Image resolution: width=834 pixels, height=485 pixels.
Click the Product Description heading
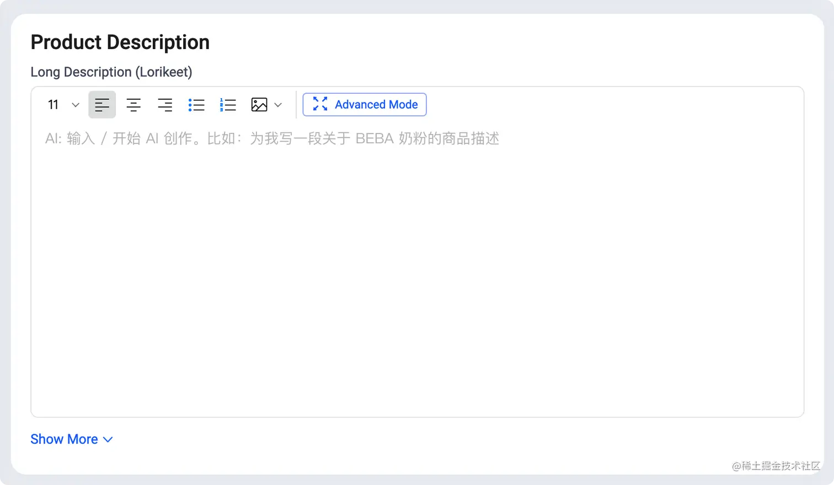(x=120, y=42)
